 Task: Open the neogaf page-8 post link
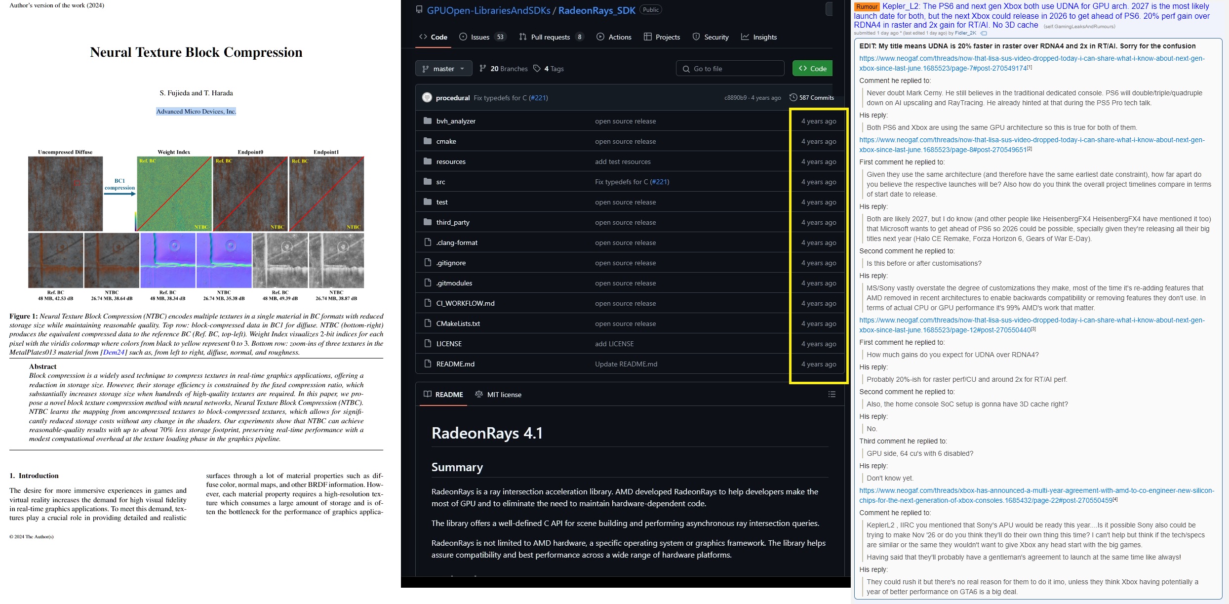[1032, 145]
